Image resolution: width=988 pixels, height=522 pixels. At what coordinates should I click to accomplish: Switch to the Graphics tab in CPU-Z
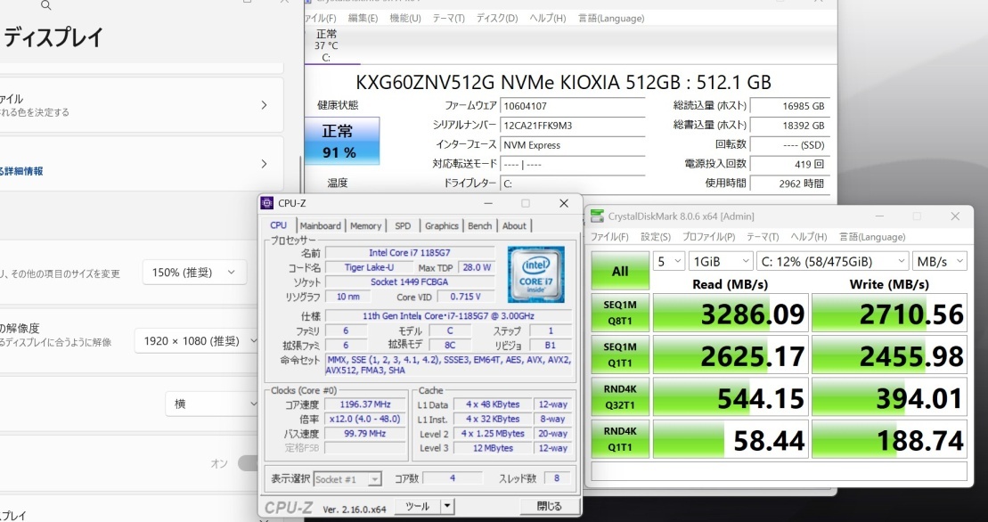[x=441, y=226]
